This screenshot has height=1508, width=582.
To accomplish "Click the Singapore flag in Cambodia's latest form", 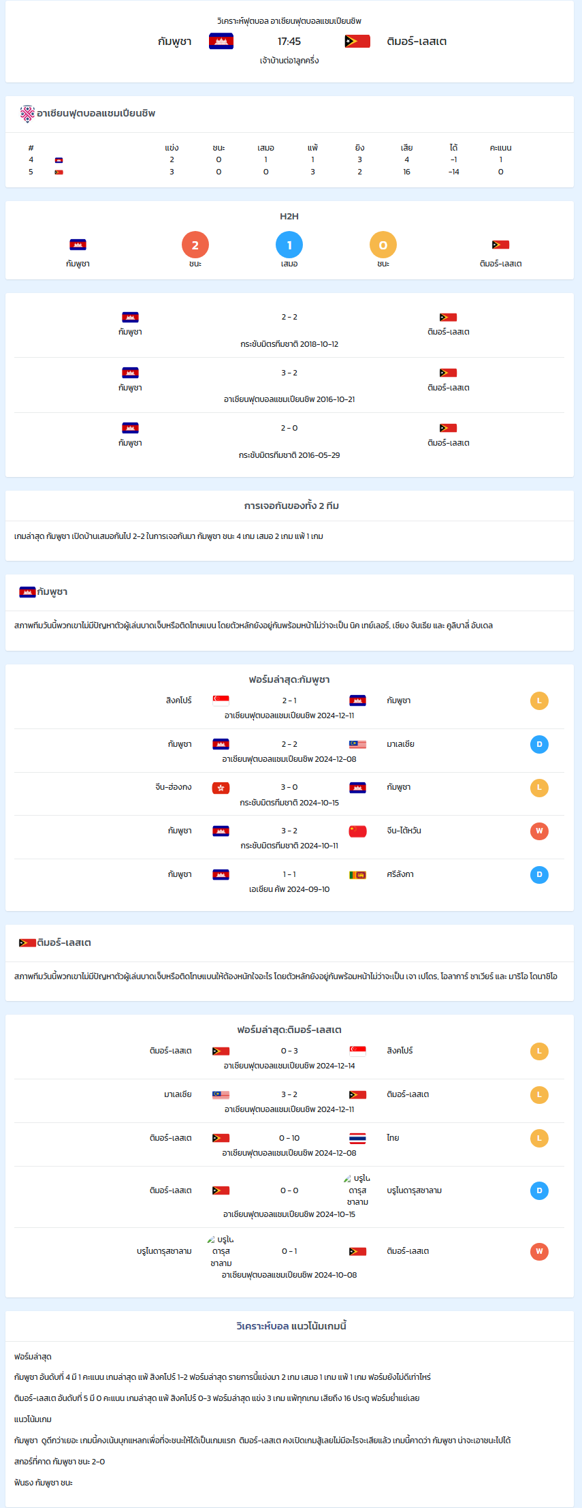I will pos(221,701).
